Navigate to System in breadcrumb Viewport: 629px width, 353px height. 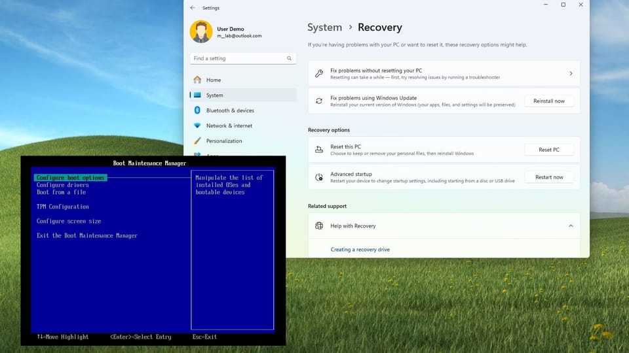(324, 27)
